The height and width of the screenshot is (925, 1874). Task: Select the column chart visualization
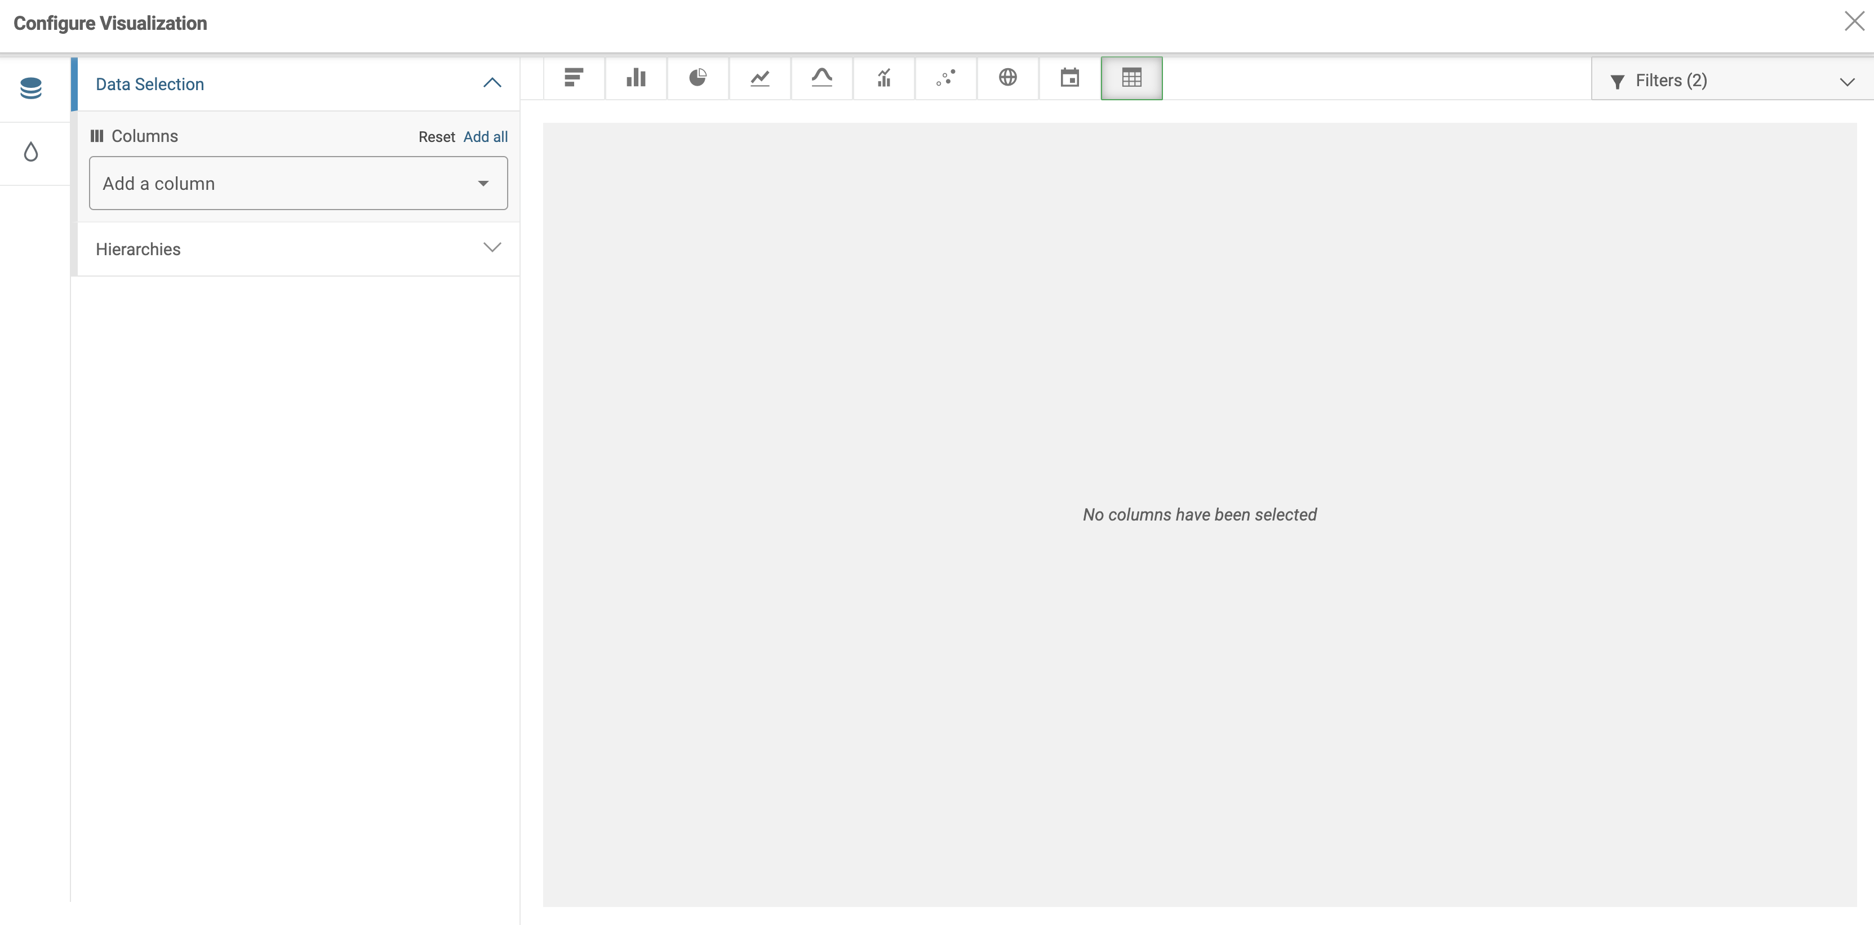coord(636,78)
